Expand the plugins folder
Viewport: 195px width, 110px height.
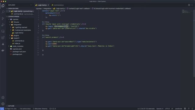point(16,35)
